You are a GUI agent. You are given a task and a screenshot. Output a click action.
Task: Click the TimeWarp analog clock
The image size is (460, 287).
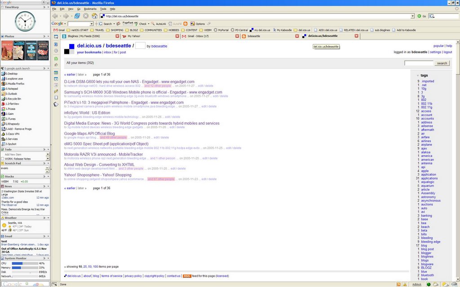pos(25,22)
